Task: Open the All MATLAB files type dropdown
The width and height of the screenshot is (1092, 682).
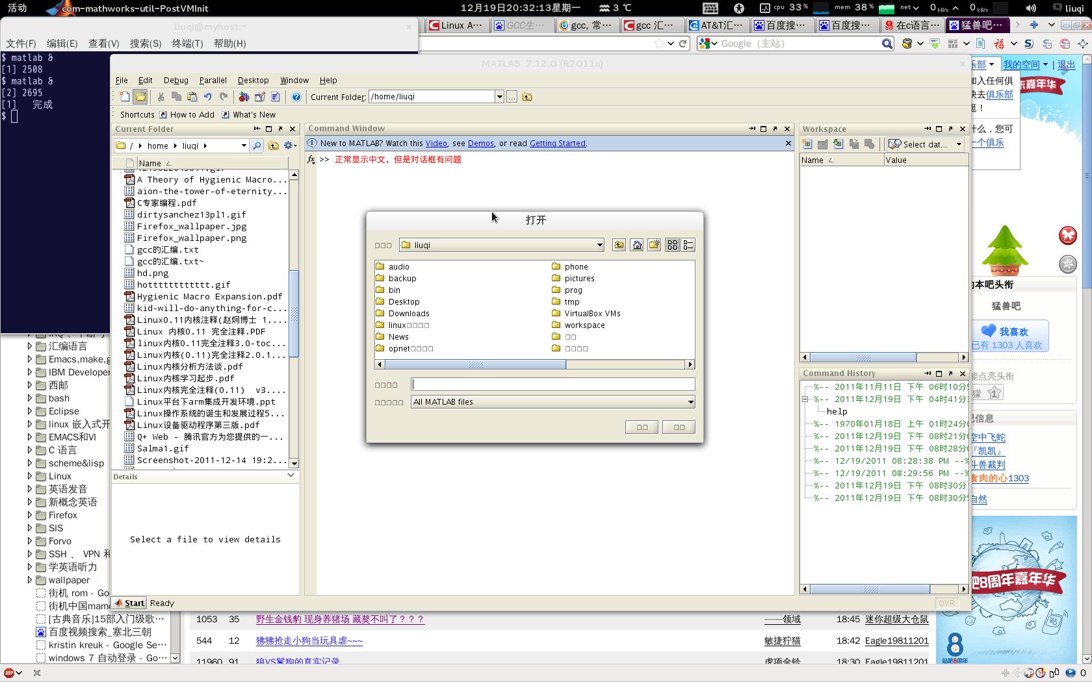Action: tap(553, 402)
